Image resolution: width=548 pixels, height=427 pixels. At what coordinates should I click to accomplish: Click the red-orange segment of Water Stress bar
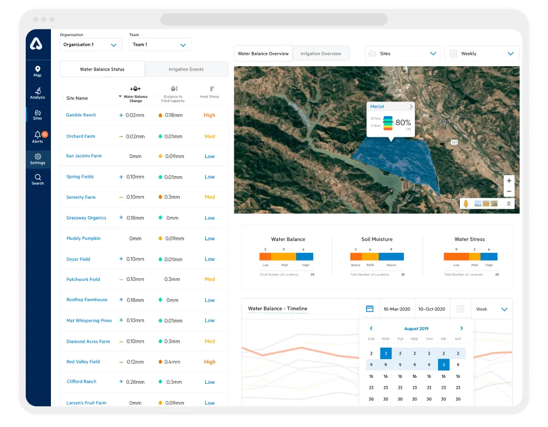(x=456, y=257)
